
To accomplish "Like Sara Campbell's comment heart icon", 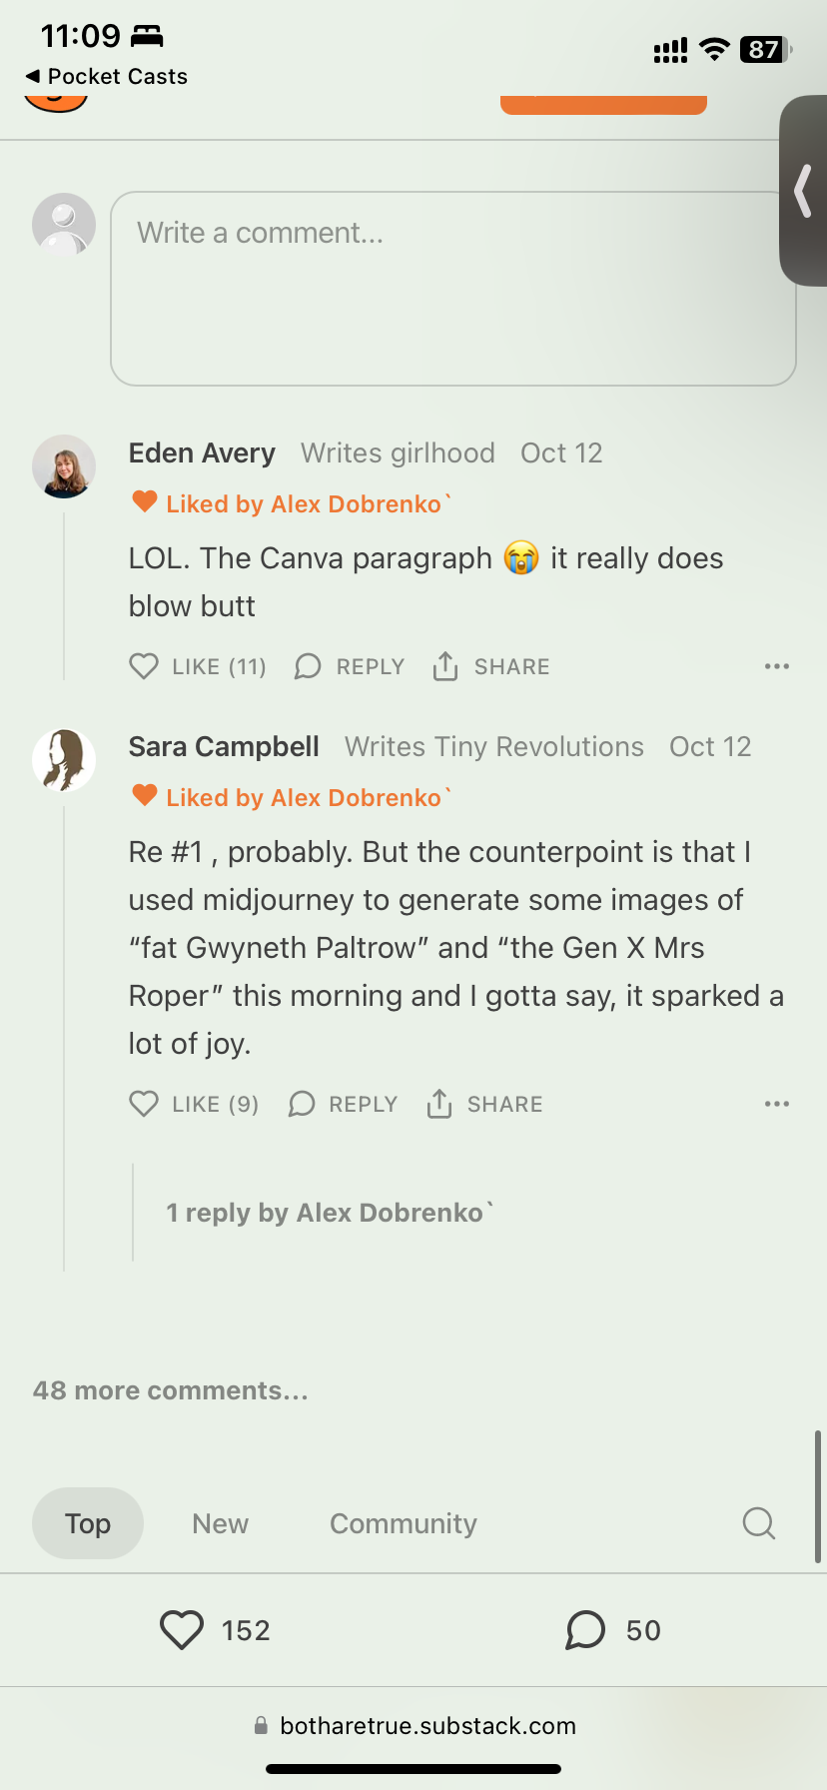I will (x=144, y=1104).
